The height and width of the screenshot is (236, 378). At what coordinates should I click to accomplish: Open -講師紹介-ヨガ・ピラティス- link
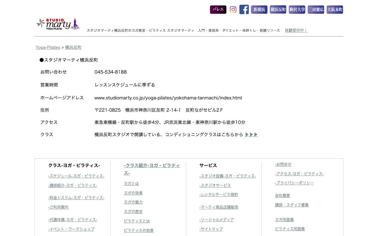[73, 186]
